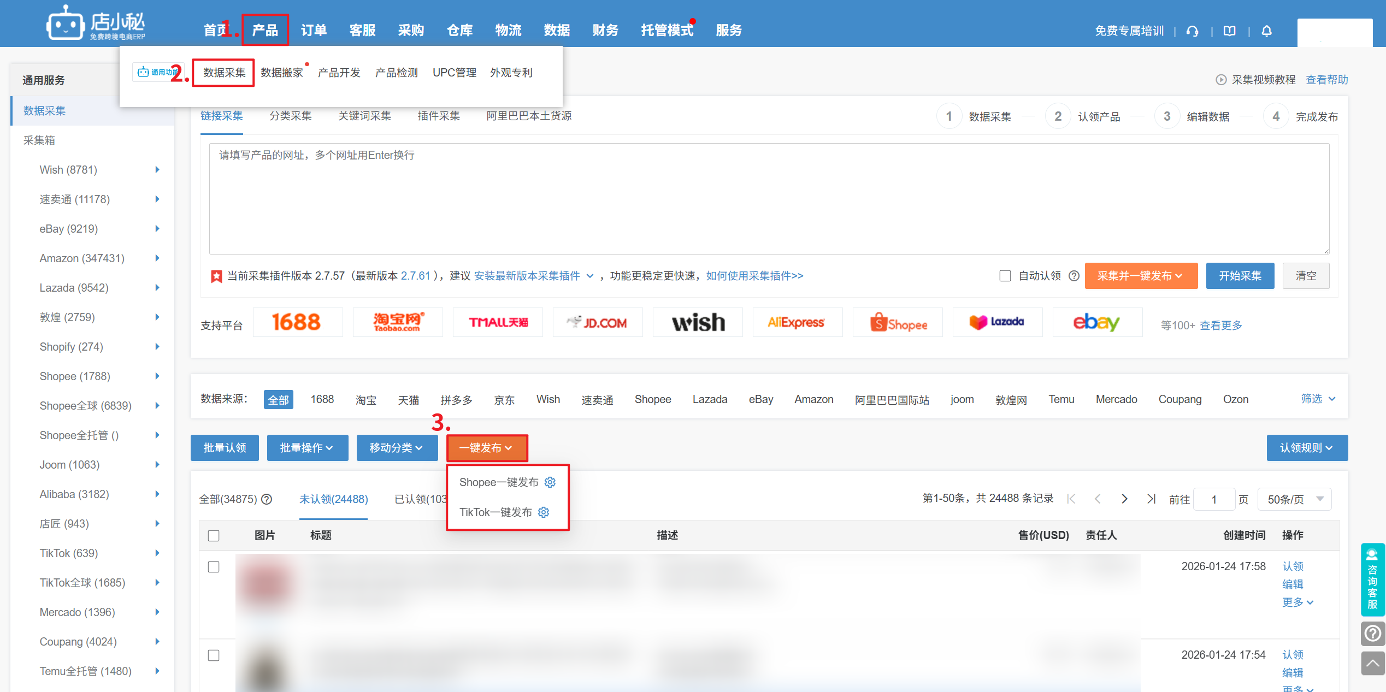Switch to the 关键词采集 tab
The height and width of the screenshot is (692, 1386).
[x=364, y=116]
